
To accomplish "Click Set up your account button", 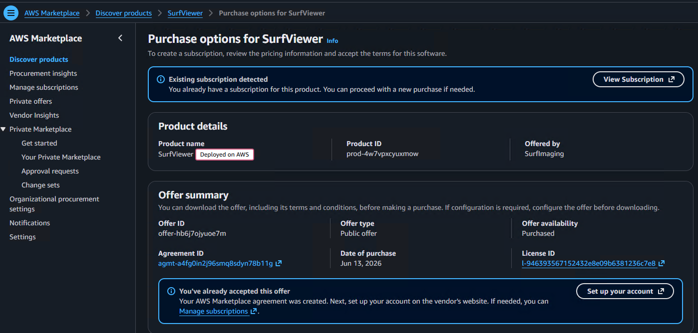I will (625, 291).
